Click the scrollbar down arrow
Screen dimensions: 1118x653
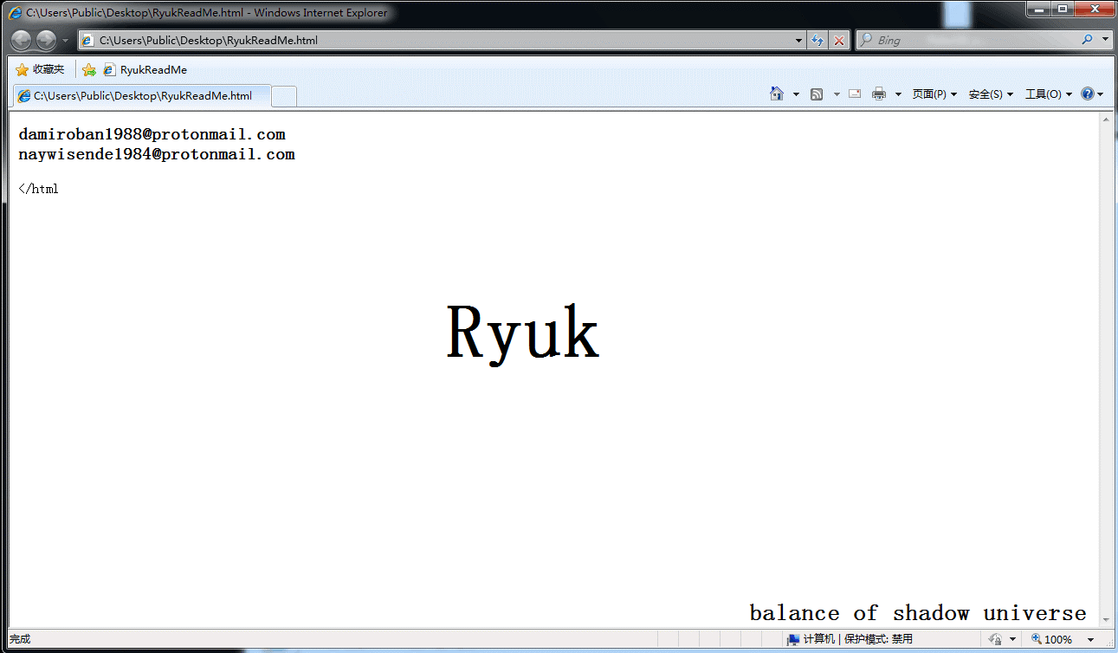[x=1106, y=620]
